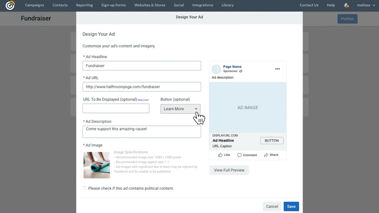
Task: Click the Contact Us link
Action: (309, 5)
